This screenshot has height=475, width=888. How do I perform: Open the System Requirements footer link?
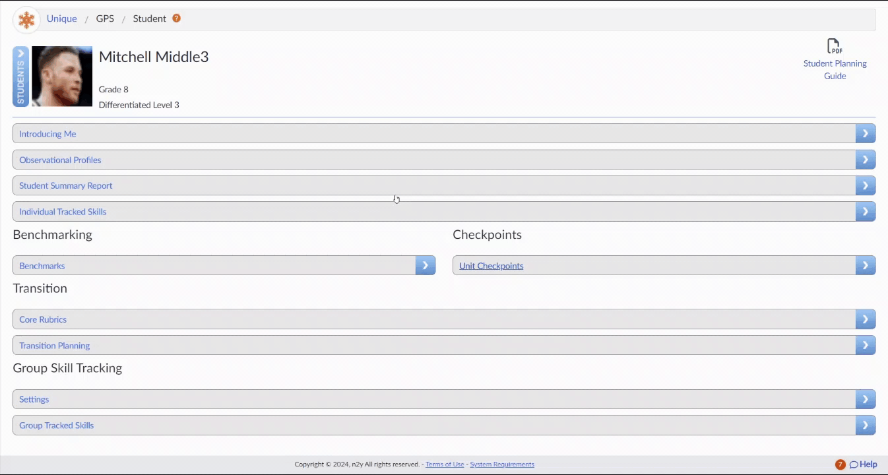click(x=502, y=464)
